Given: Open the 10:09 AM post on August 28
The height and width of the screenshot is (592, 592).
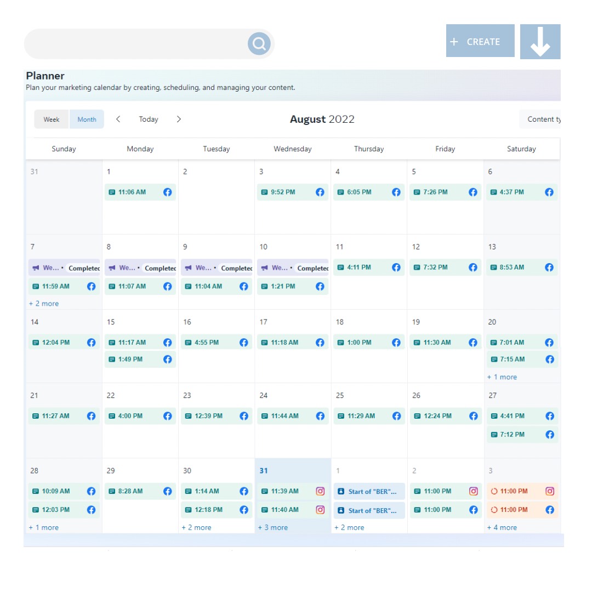Looking at the screenshot, I should (64, 491).
